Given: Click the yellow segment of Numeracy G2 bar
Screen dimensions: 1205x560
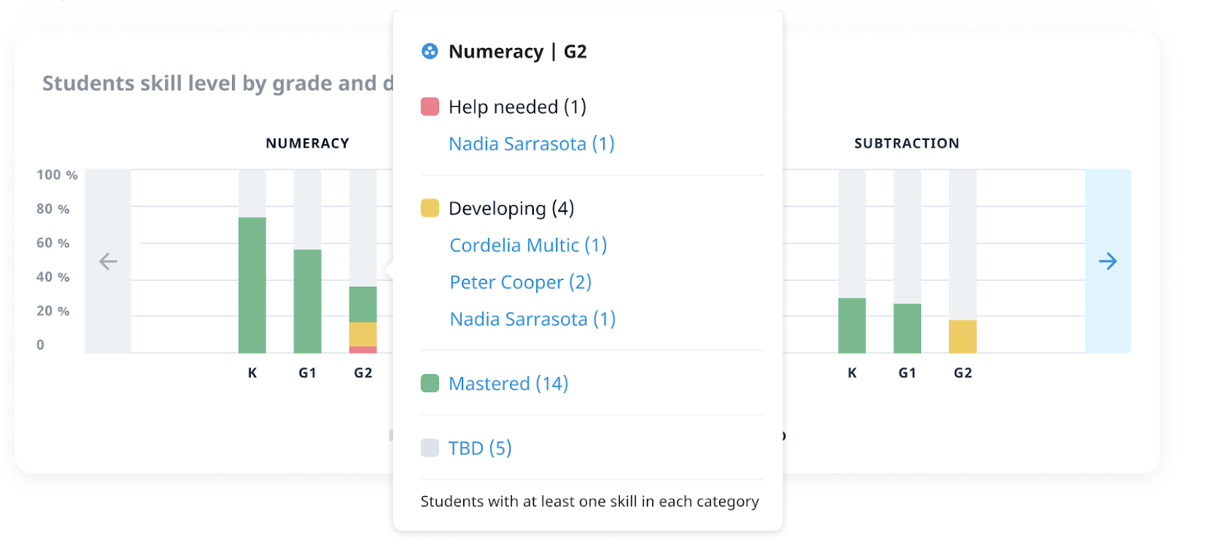Looking at the screenshot, I should pos(363,334).
